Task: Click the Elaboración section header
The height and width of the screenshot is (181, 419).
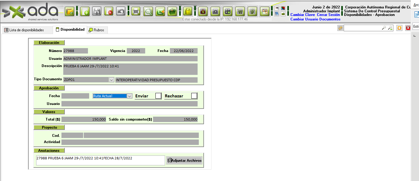Action: [x=49, y=43]
